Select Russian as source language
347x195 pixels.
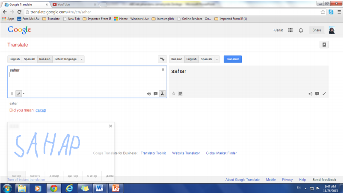[44, 59]
